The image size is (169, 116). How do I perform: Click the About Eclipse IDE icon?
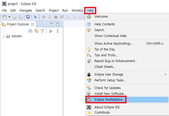89,107
